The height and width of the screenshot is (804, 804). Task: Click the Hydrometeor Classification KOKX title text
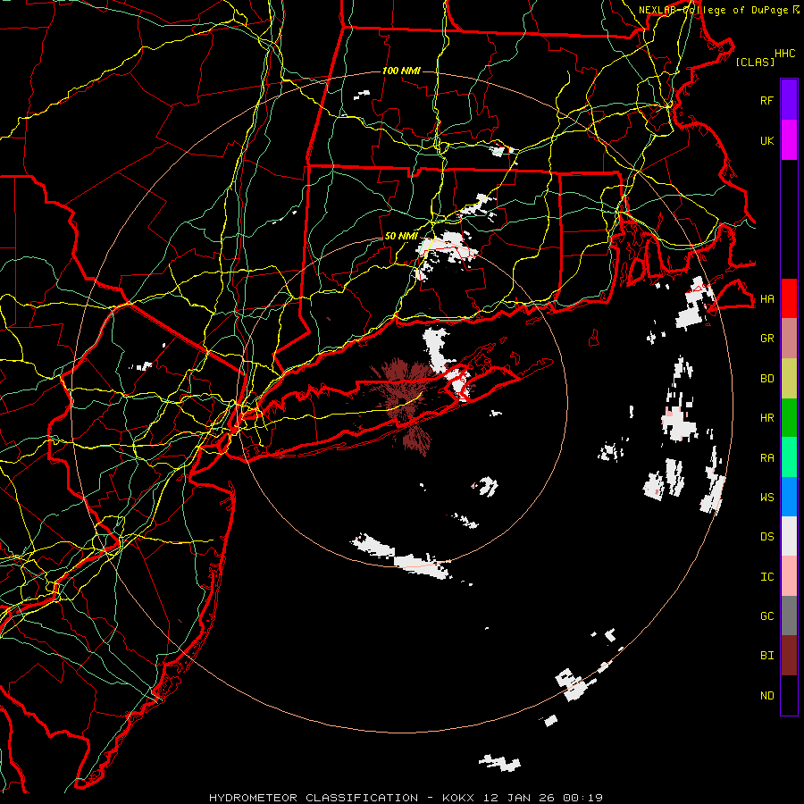point(406,798)
